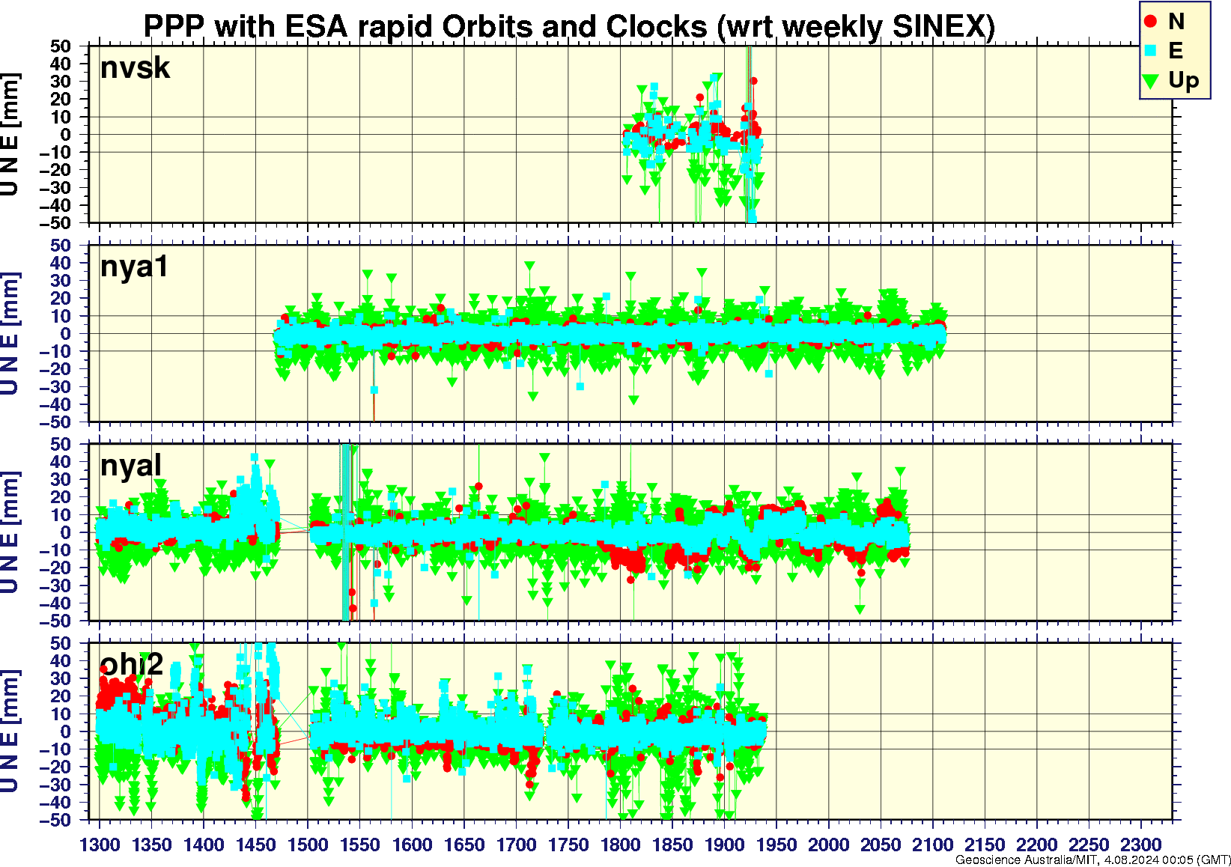Click x-axis tick label 2250
Viewport: 1231px width, 867px height.
click(x=1089, y=845)
